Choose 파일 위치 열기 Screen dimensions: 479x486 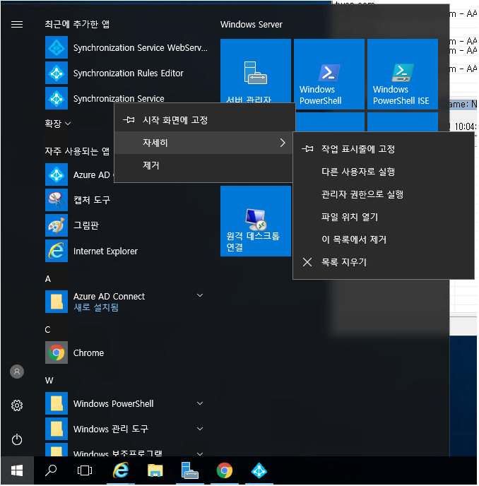point(384,217)
